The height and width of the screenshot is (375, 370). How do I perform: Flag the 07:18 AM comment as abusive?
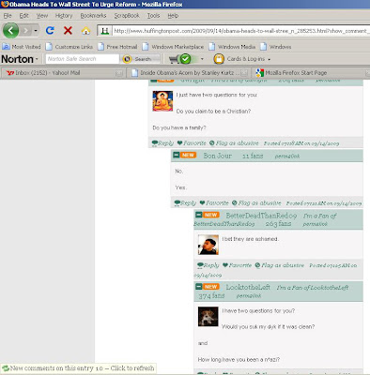(234, 143)
